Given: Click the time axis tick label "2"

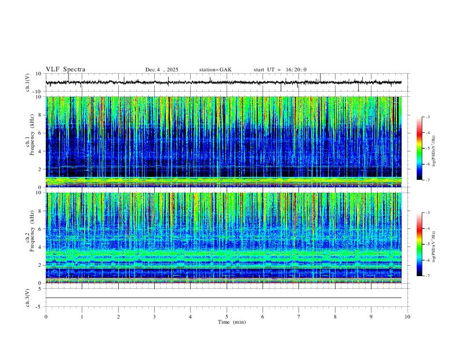Looking at the screenshot, I should [118, 317].
